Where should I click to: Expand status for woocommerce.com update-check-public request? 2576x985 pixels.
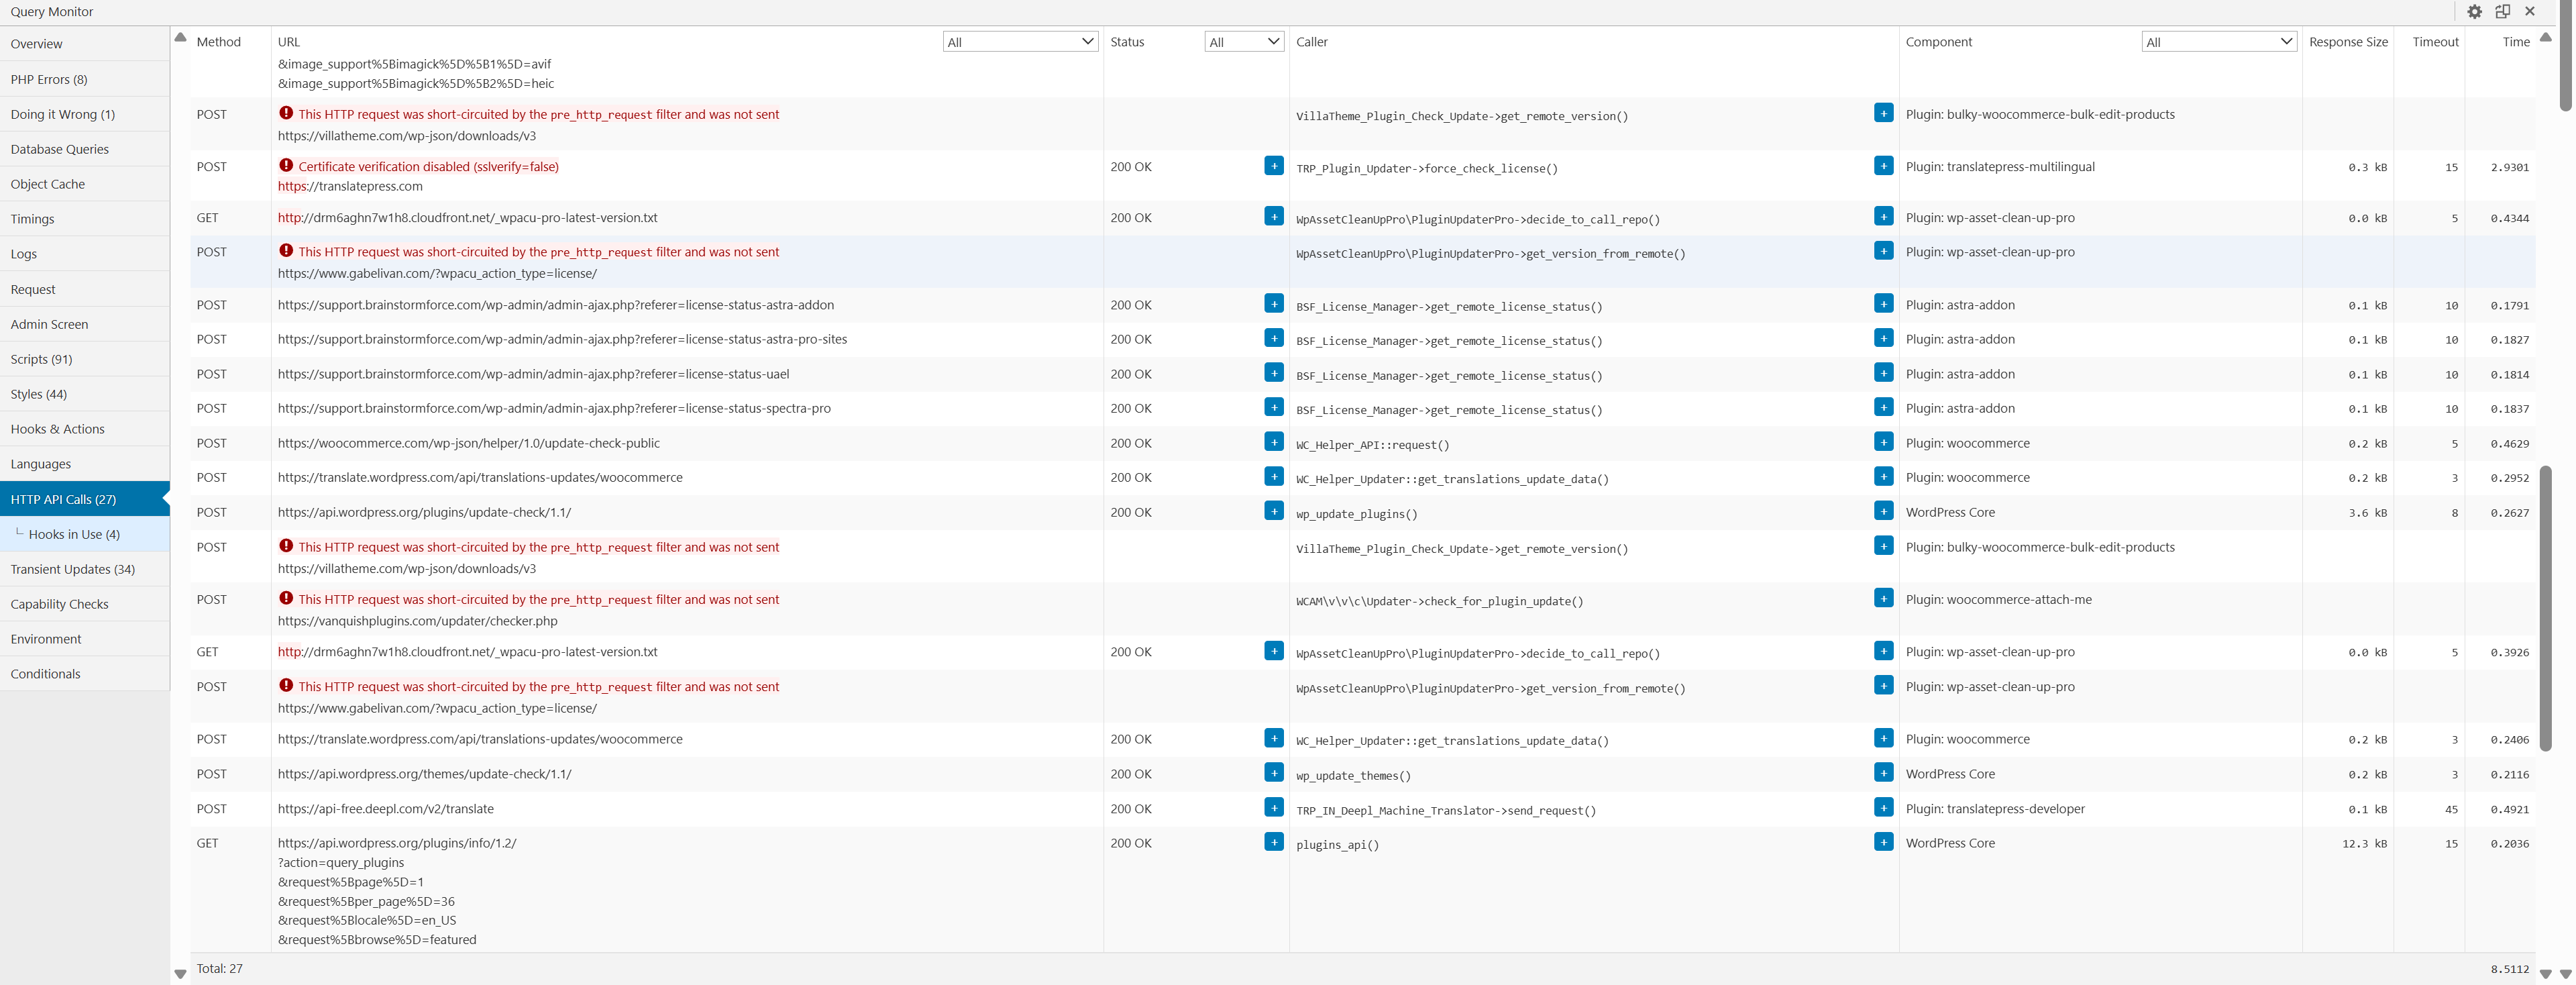(x=1273, y=442)
